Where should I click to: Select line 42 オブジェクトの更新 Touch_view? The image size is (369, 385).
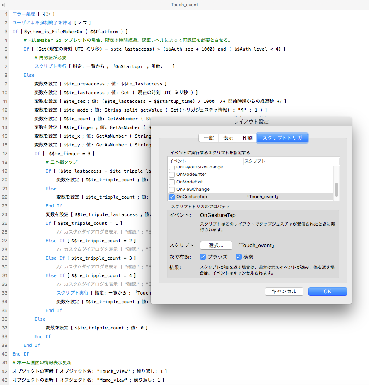tap(90, 371)
